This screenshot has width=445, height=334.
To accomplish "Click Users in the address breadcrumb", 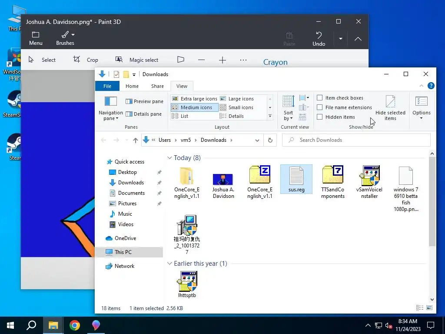I will pos(165,140).
